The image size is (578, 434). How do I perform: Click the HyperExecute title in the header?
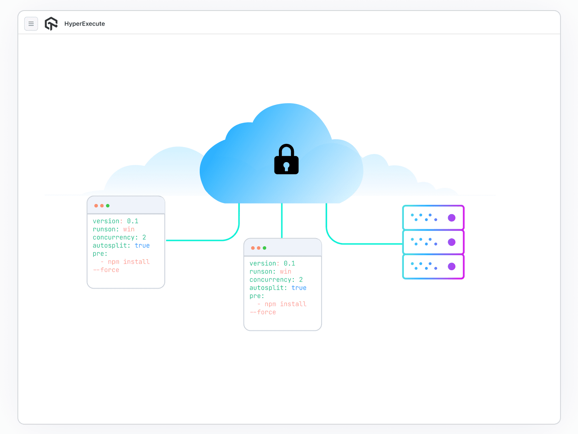85,24
